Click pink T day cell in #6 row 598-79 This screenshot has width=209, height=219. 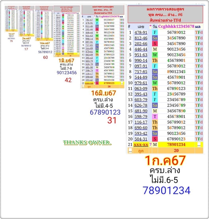155,117
